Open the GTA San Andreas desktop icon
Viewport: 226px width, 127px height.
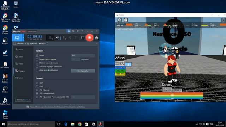5,78
